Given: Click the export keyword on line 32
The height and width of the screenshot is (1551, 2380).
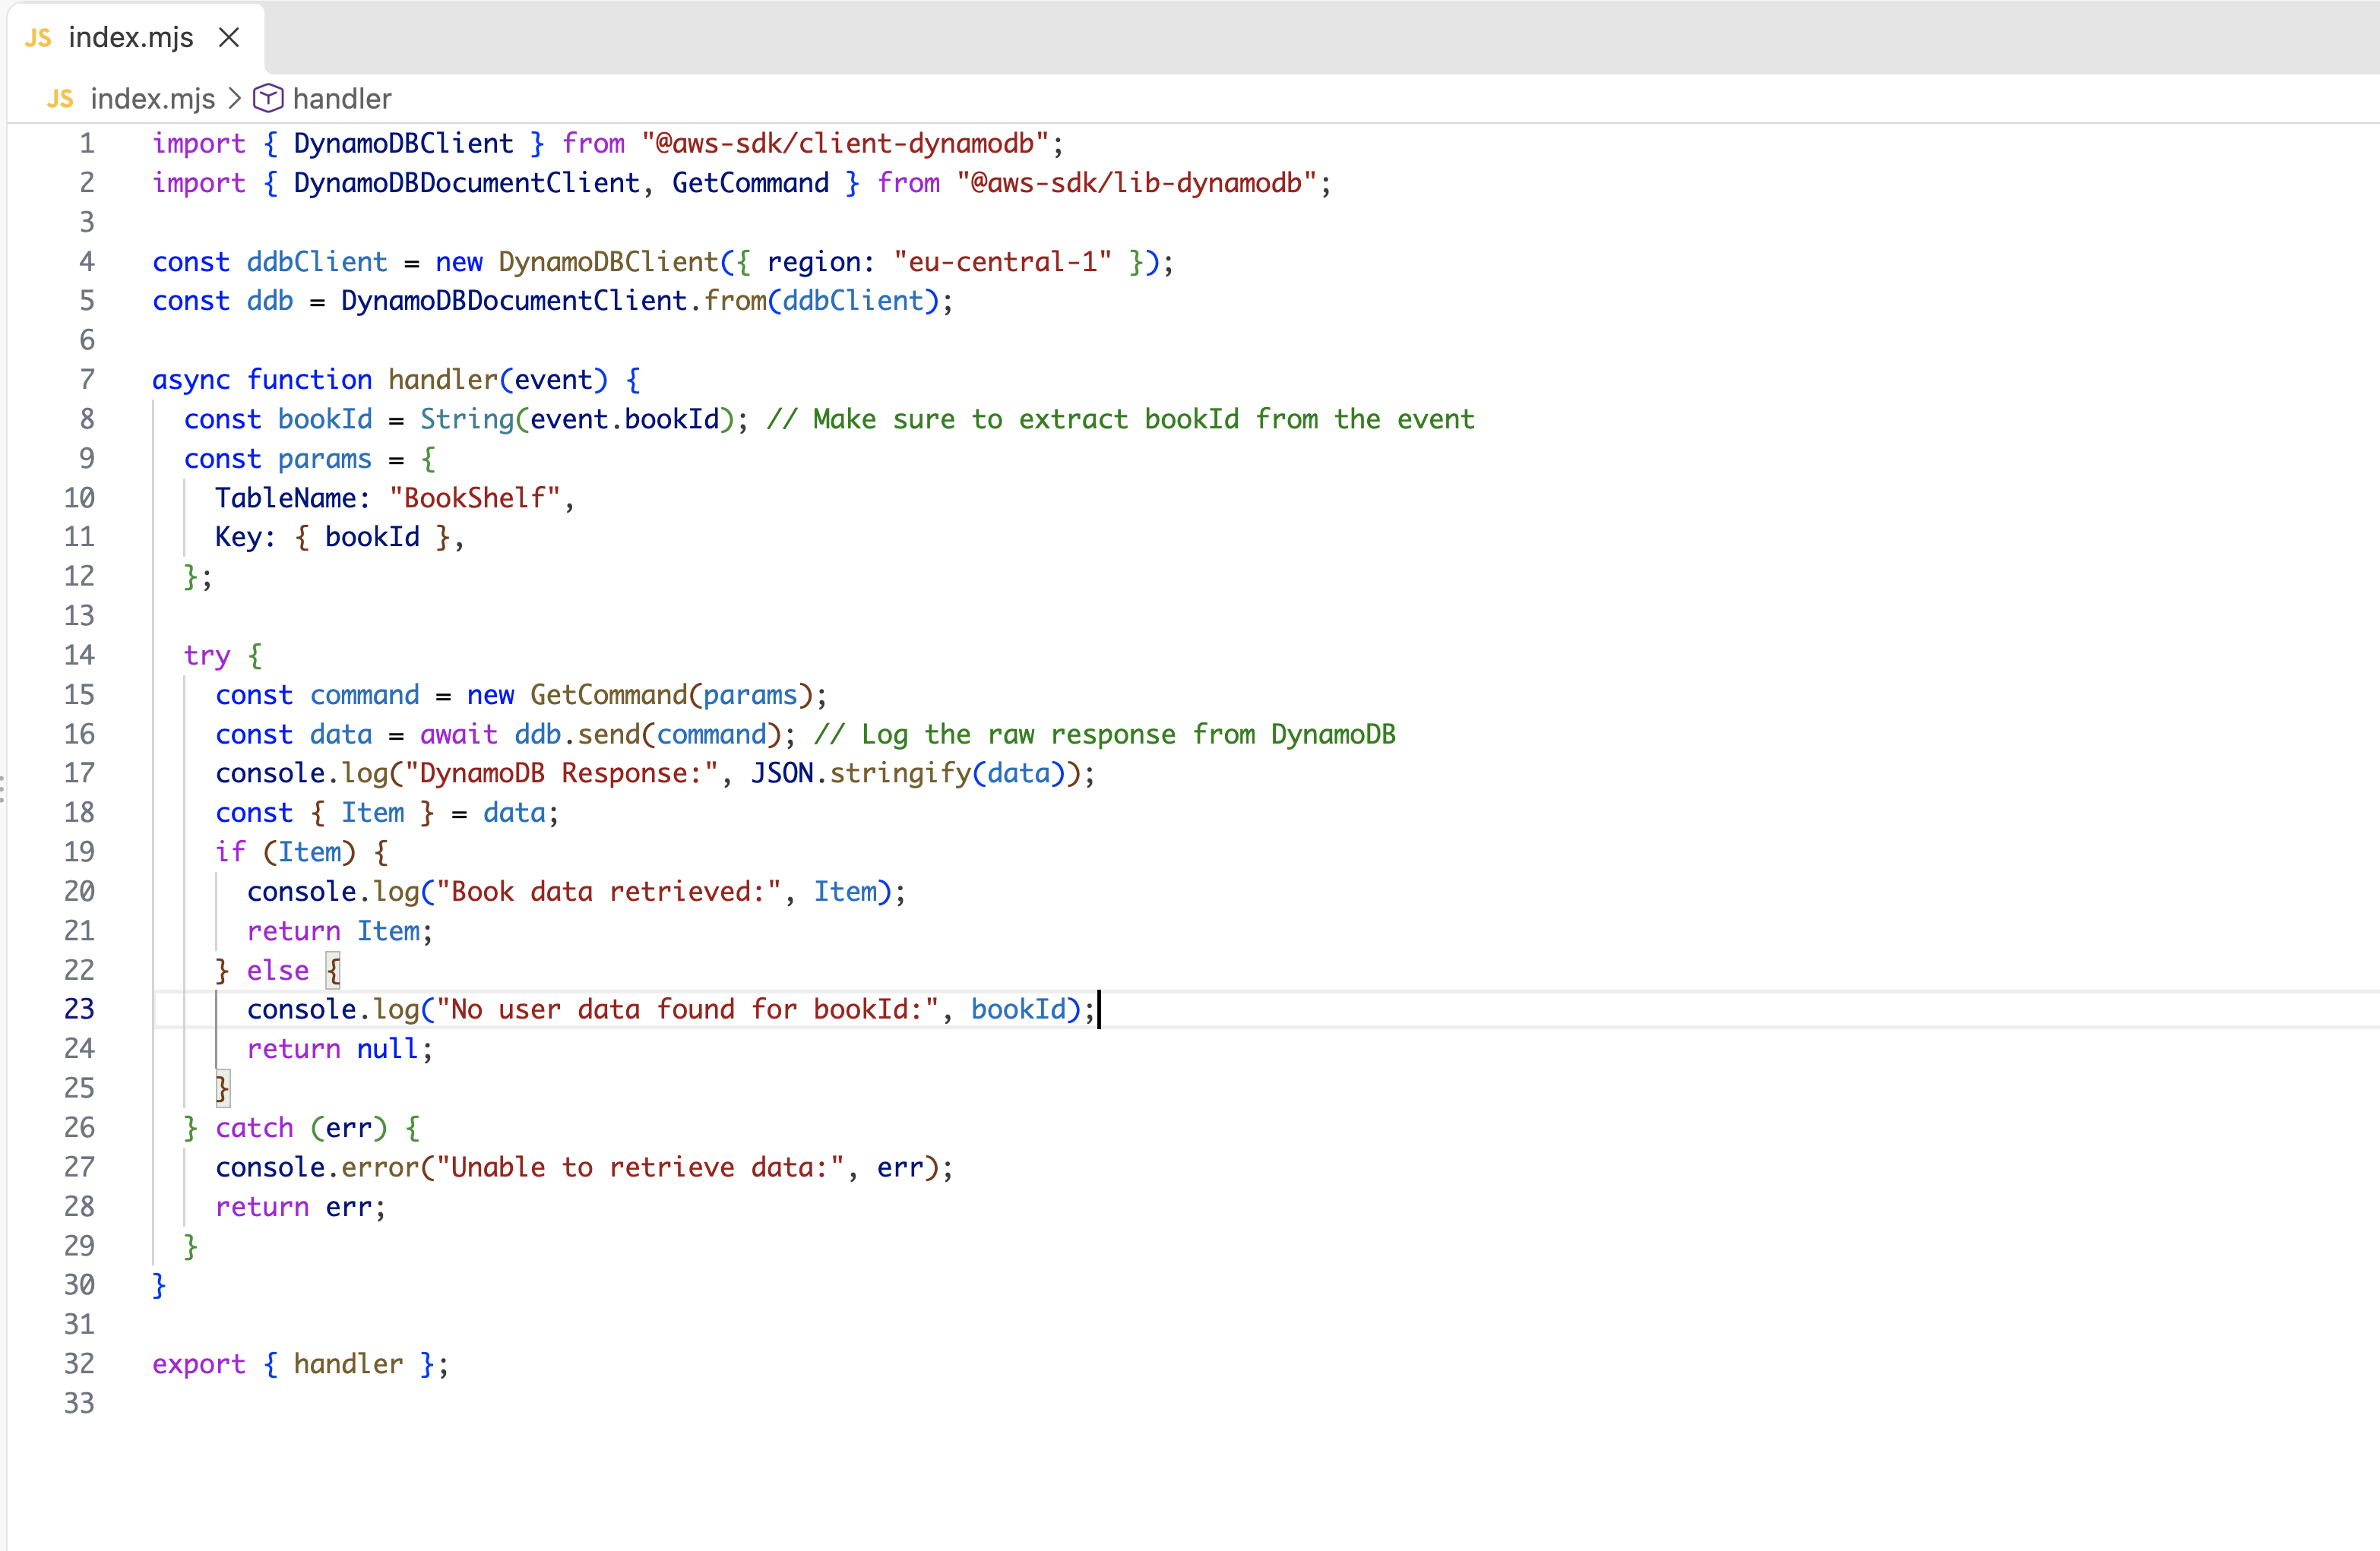Looking at the screenshot, I should click(x=199, y=1364).
